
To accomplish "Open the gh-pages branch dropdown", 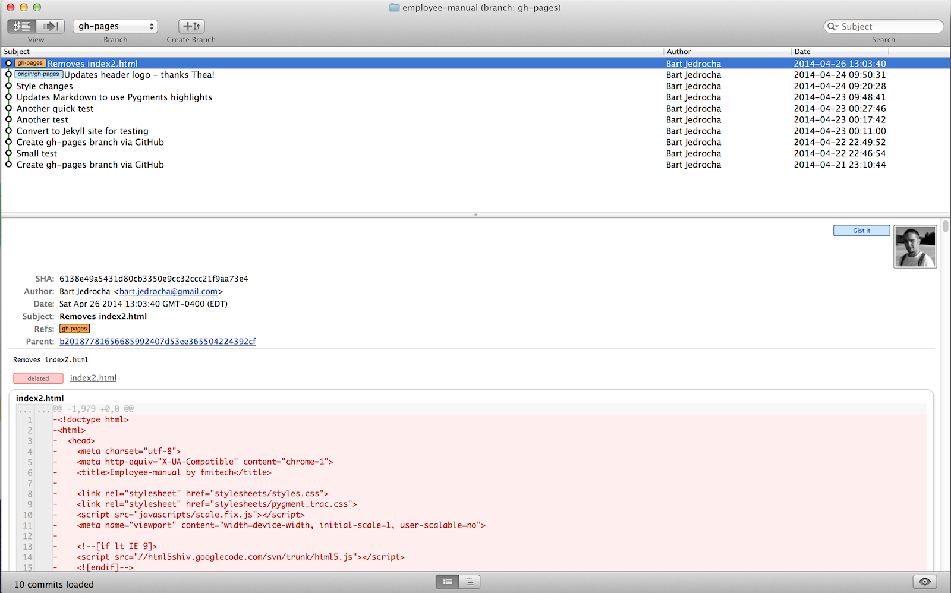I will pos(115,26).
